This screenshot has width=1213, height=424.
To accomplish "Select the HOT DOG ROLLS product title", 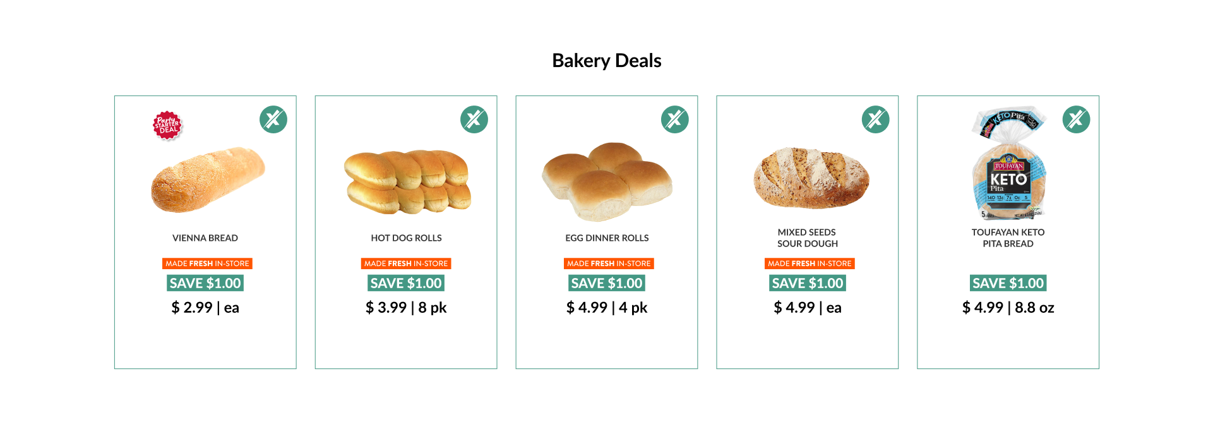I will (x=406, y=238).
